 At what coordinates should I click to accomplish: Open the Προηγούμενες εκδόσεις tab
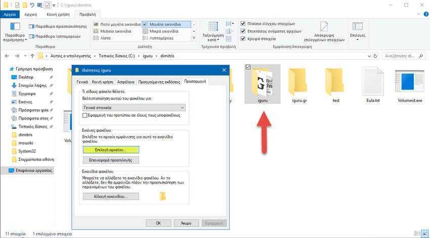point(159,82)
